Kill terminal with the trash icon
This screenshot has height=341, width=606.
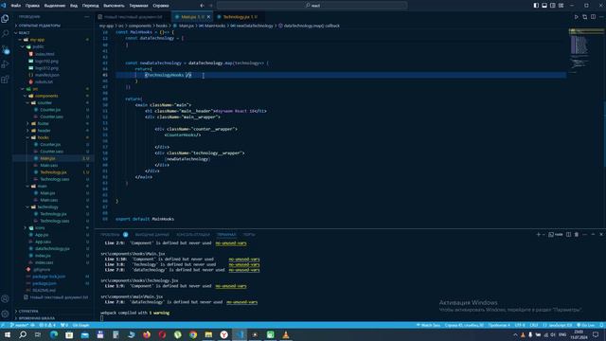577,234
